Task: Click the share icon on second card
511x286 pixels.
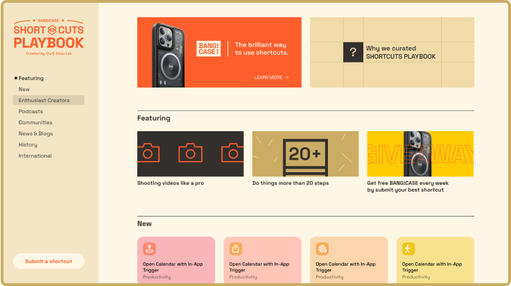Action: click(236, 249)
